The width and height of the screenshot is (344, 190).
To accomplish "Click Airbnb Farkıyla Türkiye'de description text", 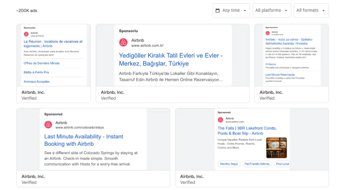I will (x=171, y=77).
